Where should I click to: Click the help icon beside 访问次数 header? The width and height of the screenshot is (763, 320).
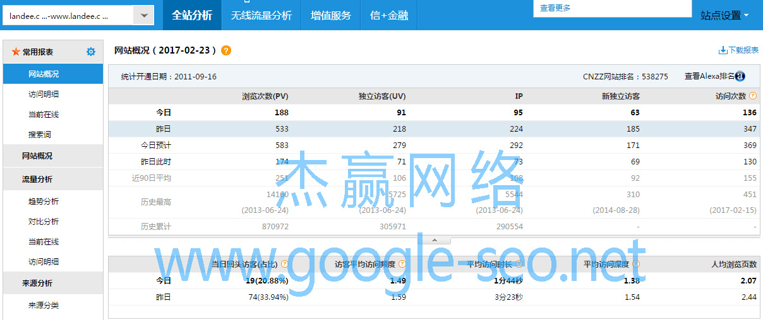pos(753,96)
